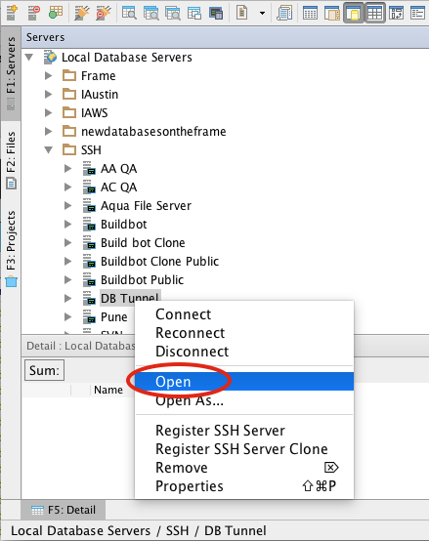The height and width of the screenshot is (541, 429).
Task: Click the status bar path ending in DB Tunnel
Action: point(139,530)
